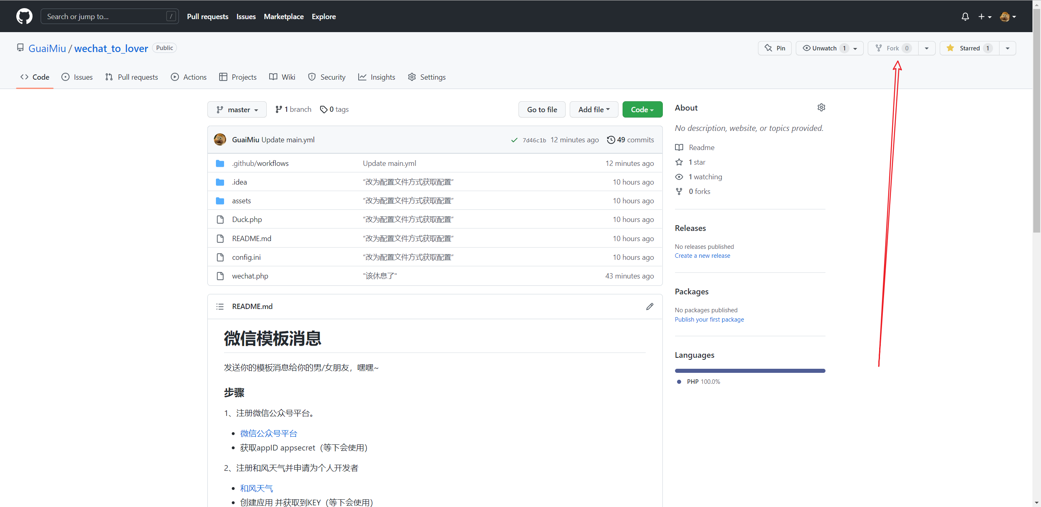Screen dimensions: 1041x507
Task: Open commit history via the clock icon
Action: pos(611,140)
